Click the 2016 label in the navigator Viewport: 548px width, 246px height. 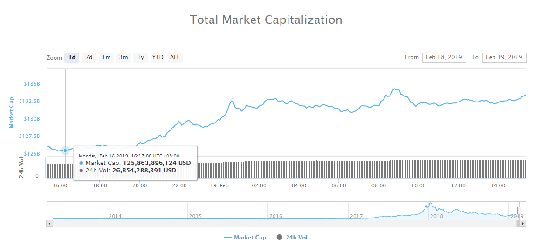(276, 216)
